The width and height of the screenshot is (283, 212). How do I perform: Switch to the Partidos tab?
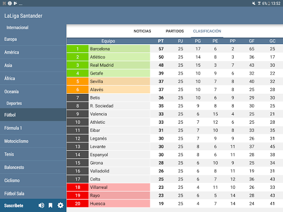[175, 31]
